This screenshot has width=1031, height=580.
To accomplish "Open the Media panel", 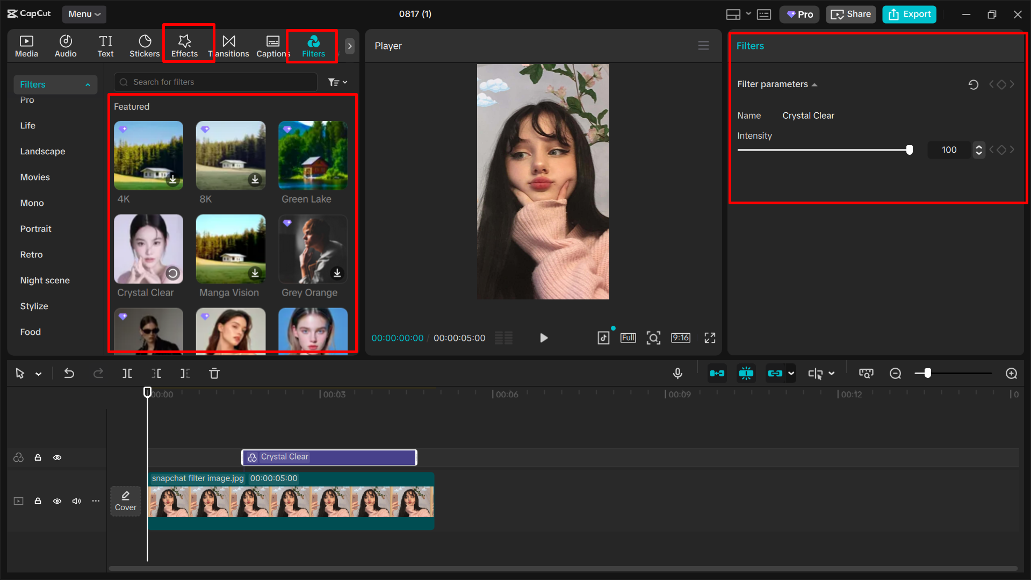I will [x=26, y=45].
